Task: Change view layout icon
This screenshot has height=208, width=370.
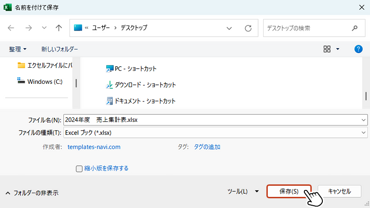Action: [327, 49]
